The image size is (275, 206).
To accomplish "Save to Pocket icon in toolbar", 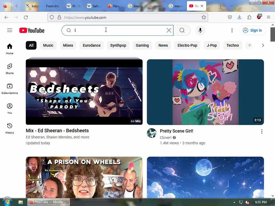I will pos(230,17).
